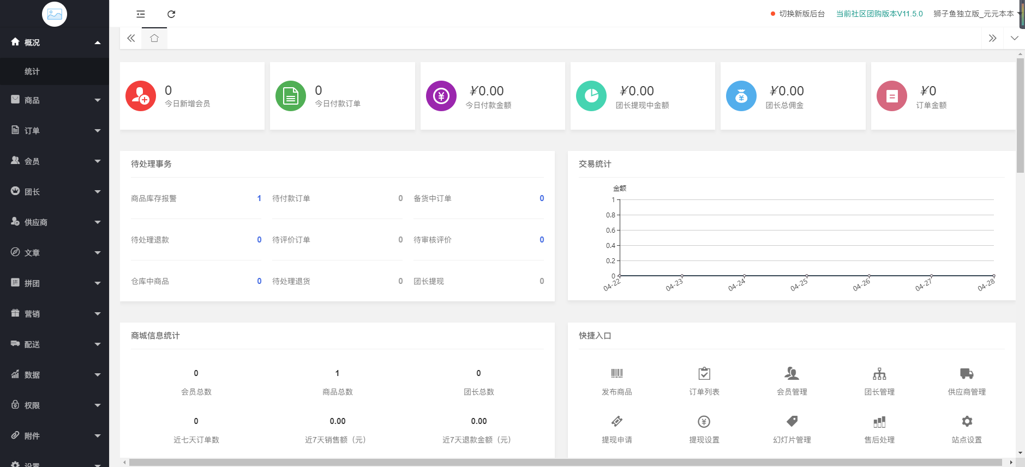The image size is (1025, 467).
Task: Click the blue money bag commission icon
Action: [x=741, y=96]
